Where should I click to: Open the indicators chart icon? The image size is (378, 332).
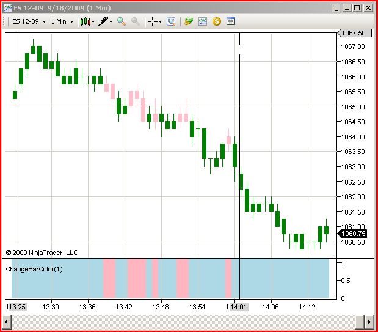point(203,21)
